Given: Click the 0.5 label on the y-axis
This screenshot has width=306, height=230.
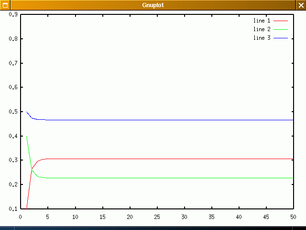Looking at the screenshot, I should click(x=14, y=112).
